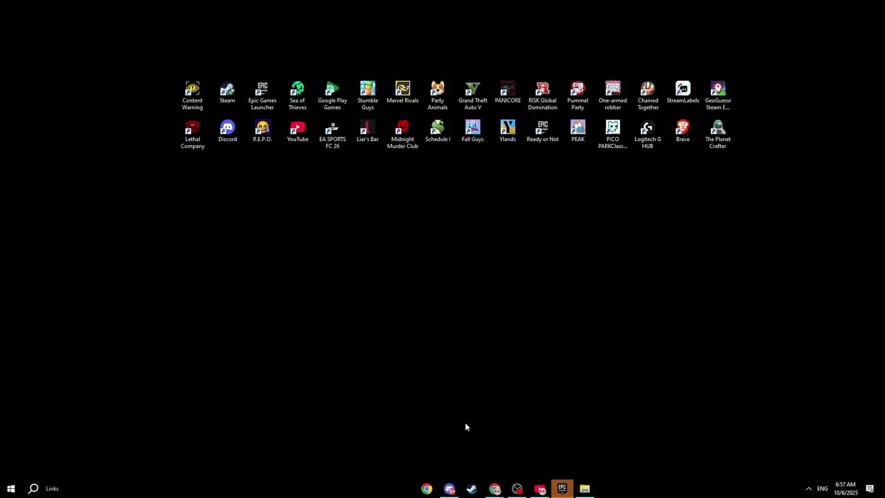Open the ENG input language switcher
This screenshot has width=885, height=498.
point(822,488)
